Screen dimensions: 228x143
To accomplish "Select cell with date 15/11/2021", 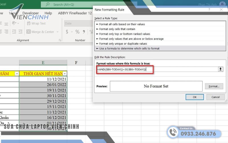I will [x=43, y=107].
